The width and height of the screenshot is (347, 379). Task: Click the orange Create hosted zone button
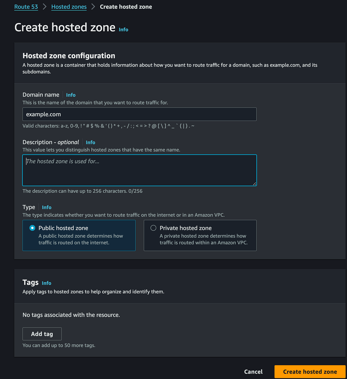click(x=309, y=372)
